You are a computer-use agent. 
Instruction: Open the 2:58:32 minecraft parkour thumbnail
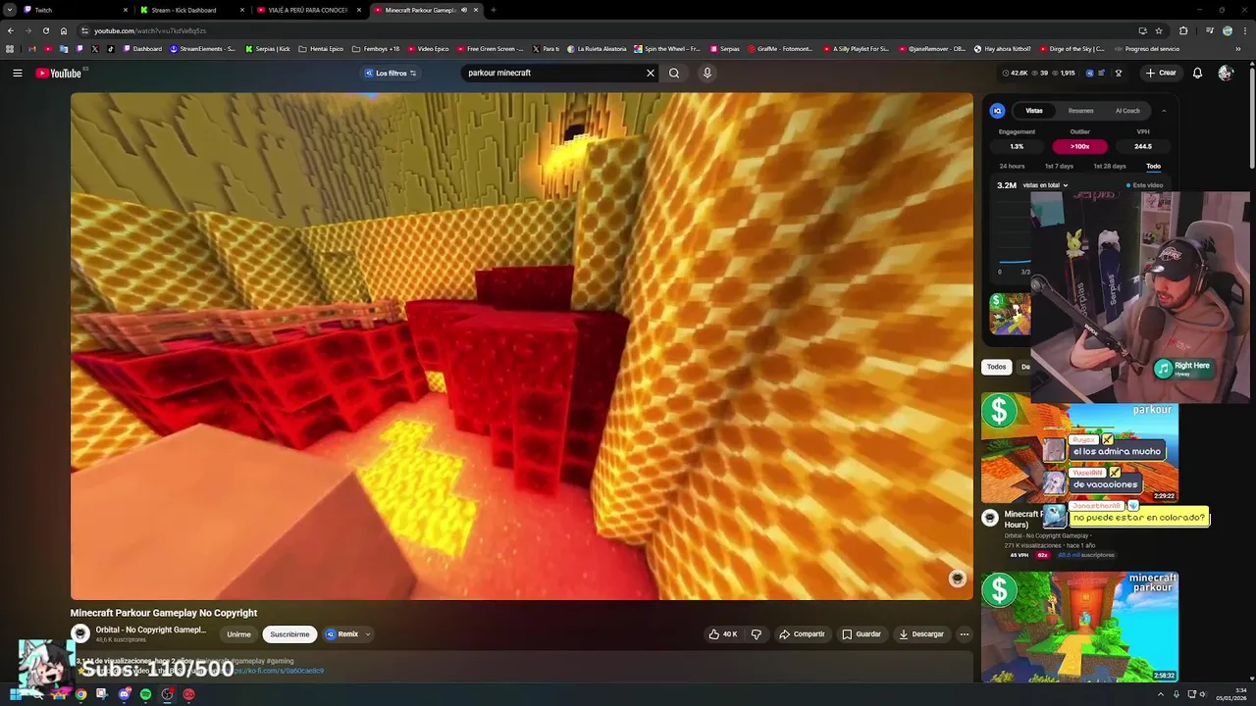(x=1079, y=628)
